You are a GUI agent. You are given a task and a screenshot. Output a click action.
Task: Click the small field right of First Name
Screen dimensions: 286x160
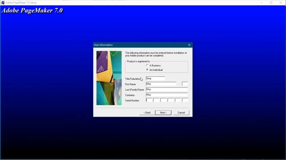point(185,84)
